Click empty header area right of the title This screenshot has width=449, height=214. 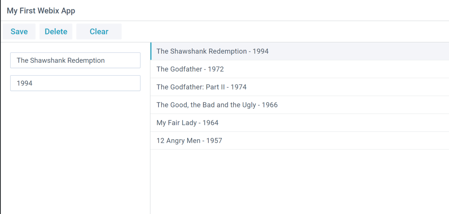260,10
